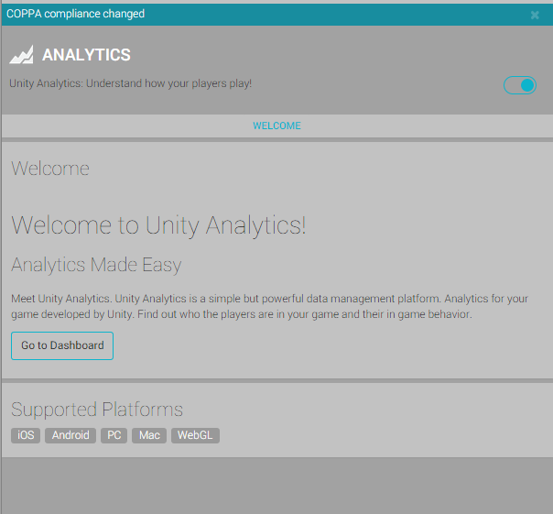This screenshot has height=514, width=553.
Task: Click the Android platform tag
Action: click(70, 435)
